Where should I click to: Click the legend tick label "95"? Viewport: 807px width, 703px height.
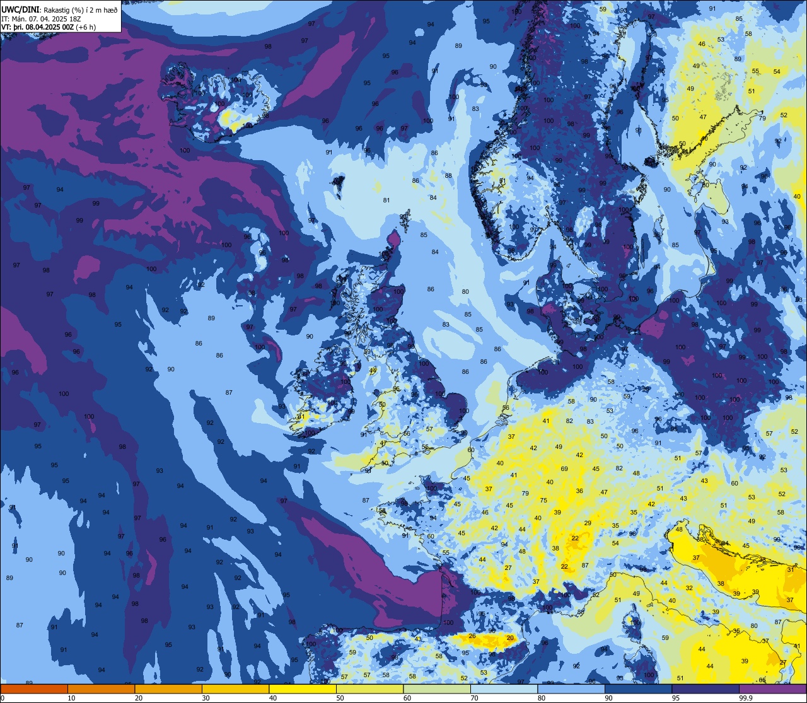(676, 698)
